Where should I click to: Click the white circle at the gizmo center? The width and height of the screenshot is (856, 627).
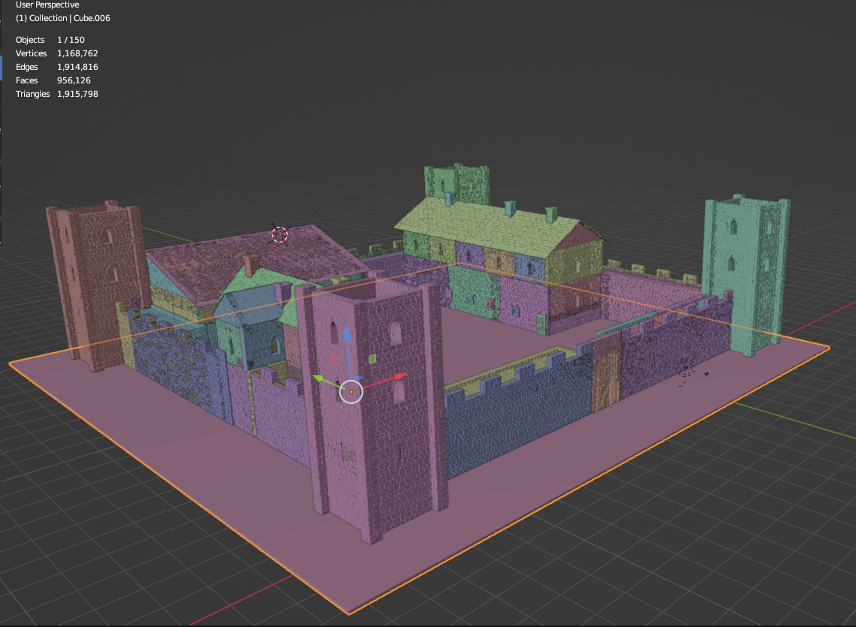tap(351, 391)
